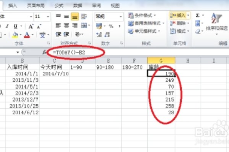Expand 插入 cells dropdown arrow
Screen dimensions: 229x152
(x=188, y=15)
